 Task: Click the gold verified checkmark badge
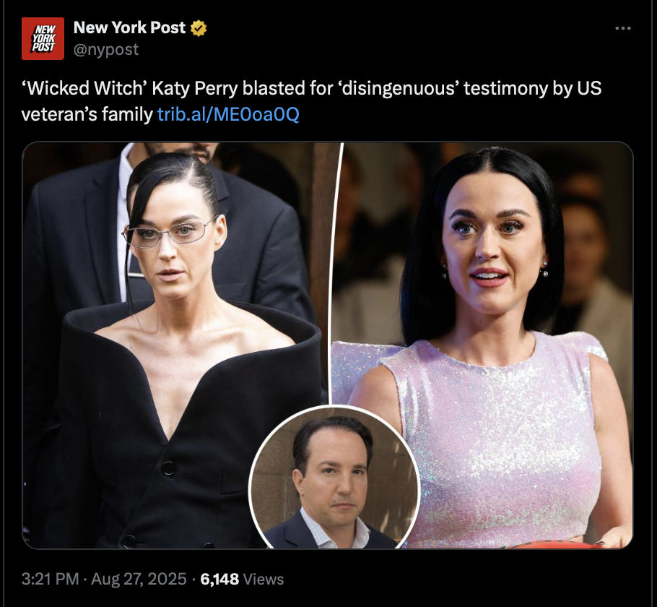point(199,28)
